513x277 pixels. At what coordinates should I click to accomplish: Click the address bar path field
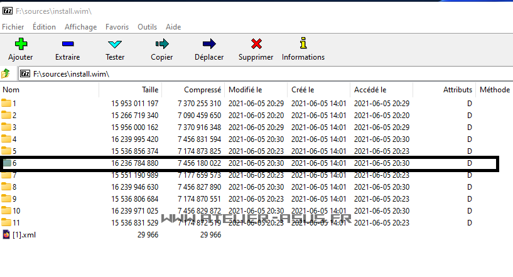tap(251, 73)
